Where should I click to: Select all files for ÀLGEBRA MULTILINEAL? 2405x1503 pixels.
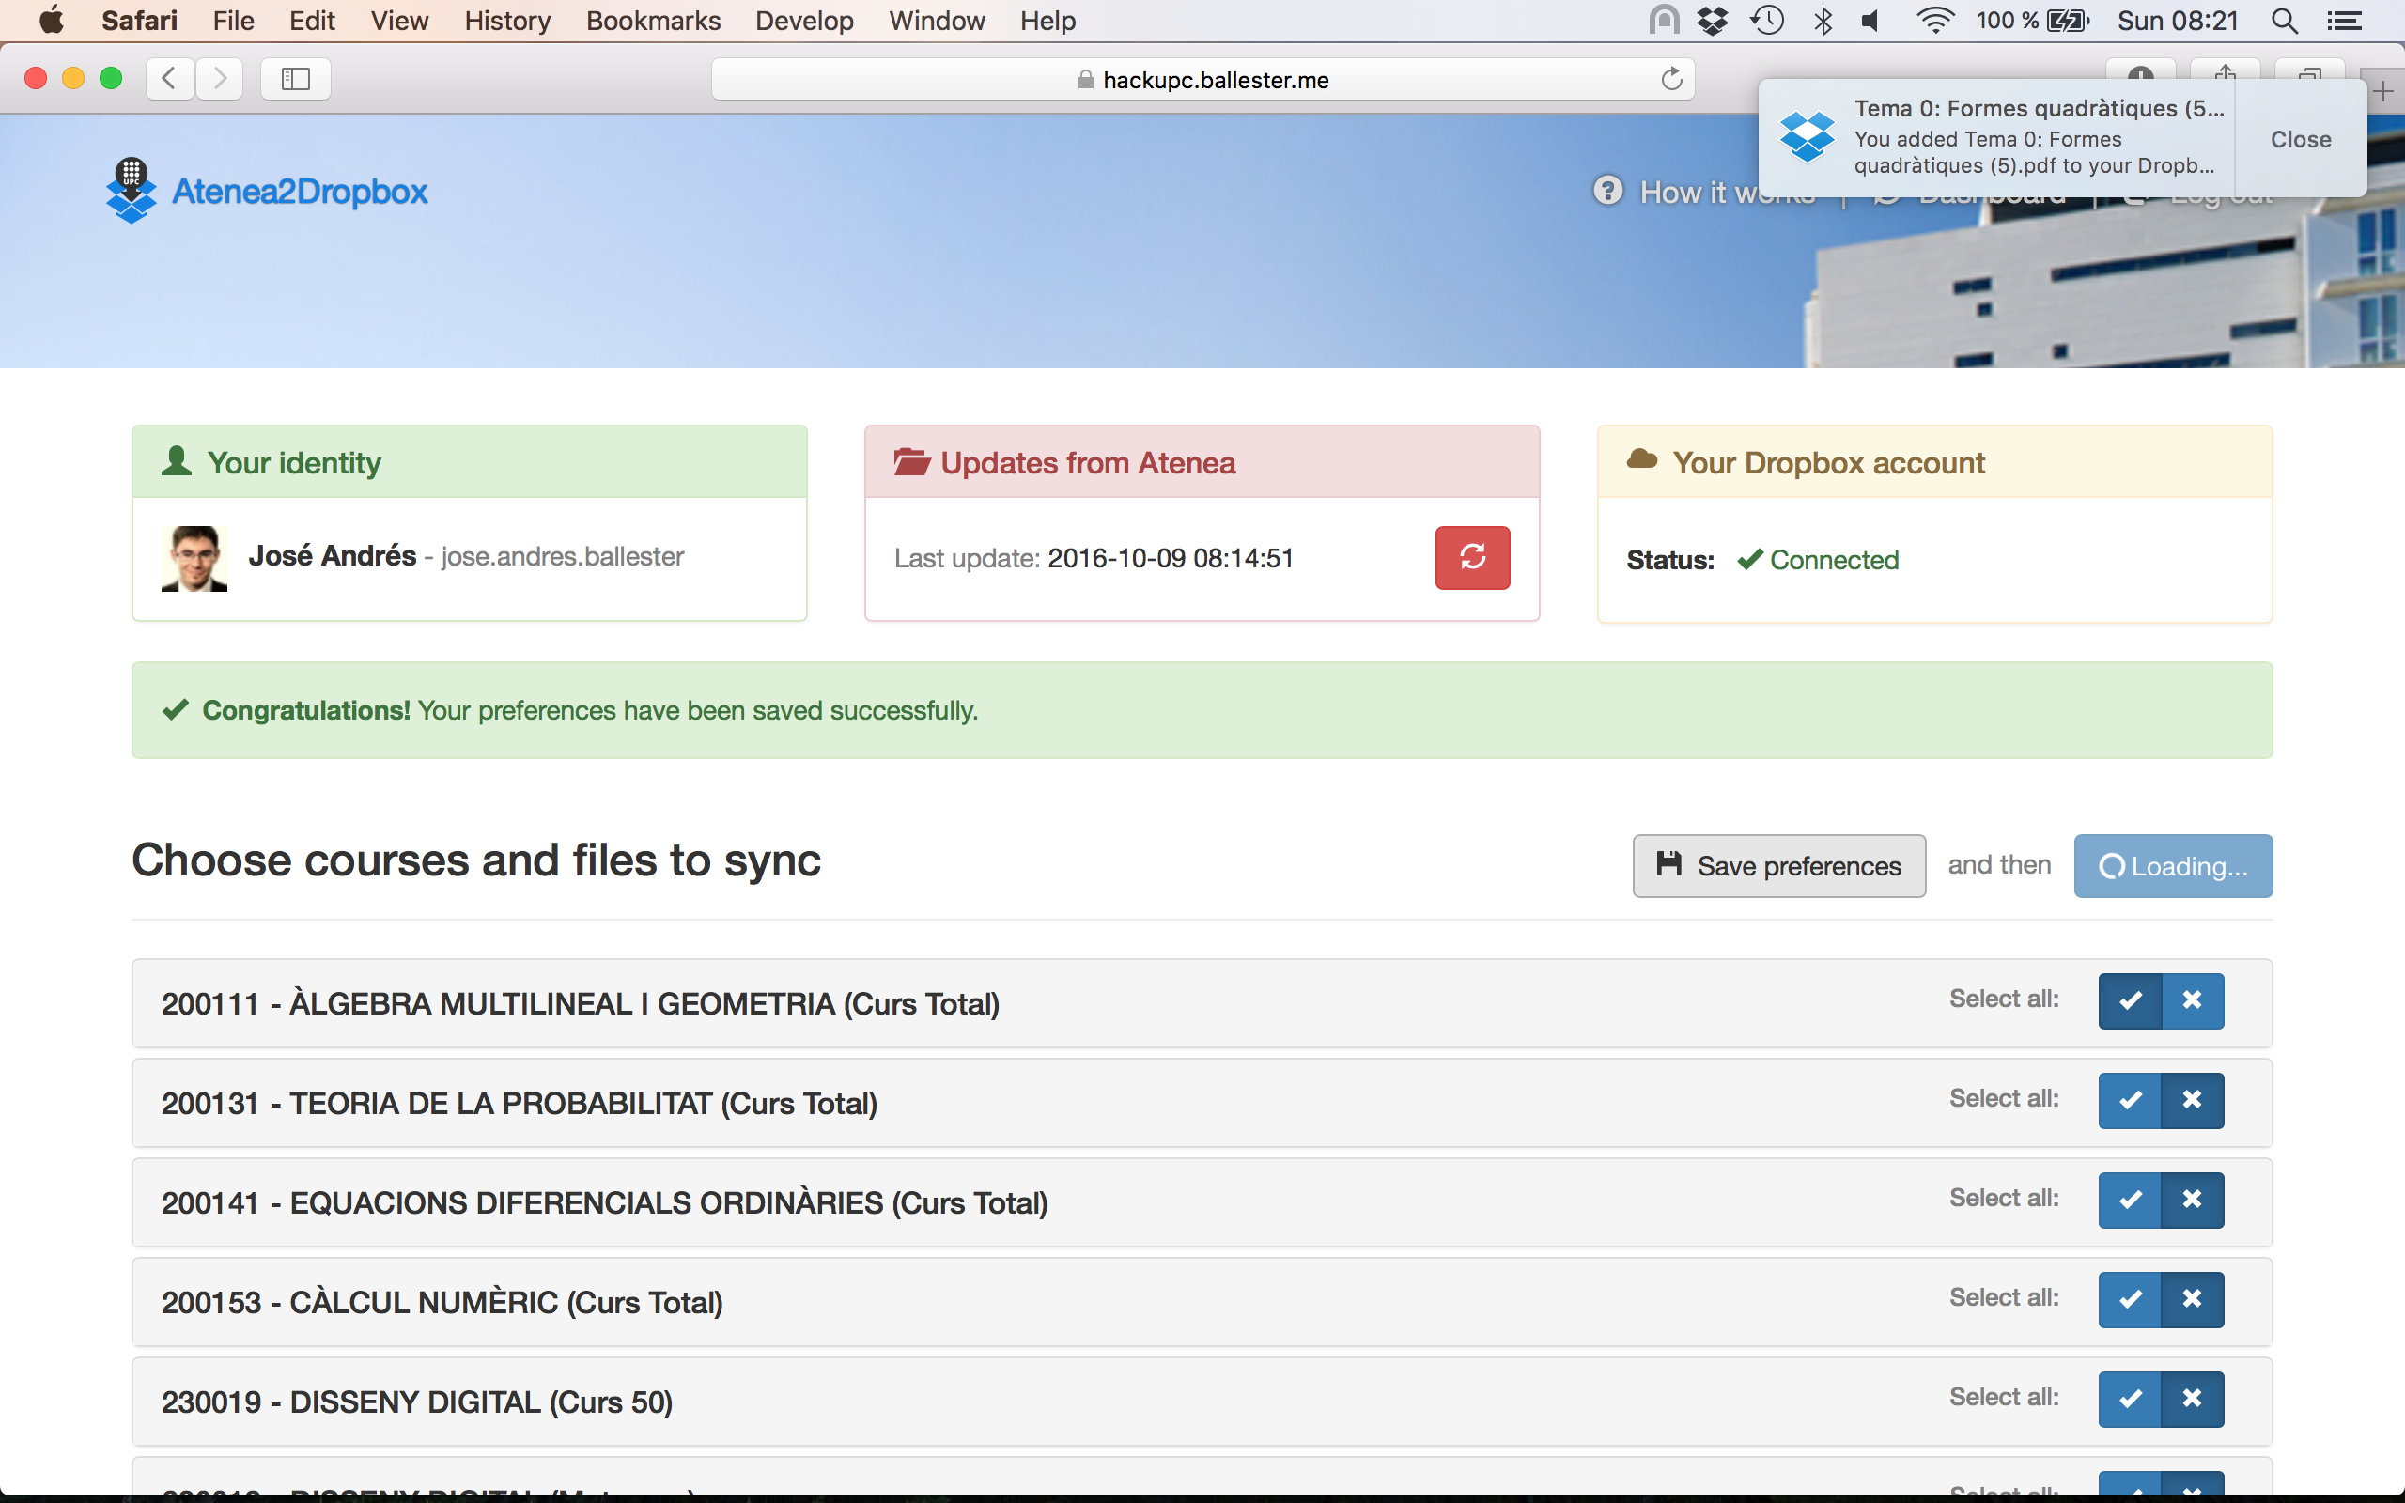click(x=2130, y=1001)
